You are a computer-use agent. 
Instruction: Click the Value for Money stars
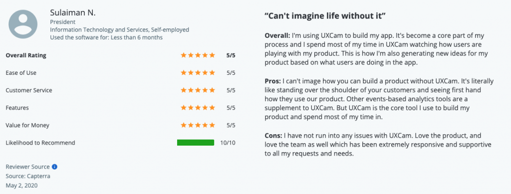[198, 125]
